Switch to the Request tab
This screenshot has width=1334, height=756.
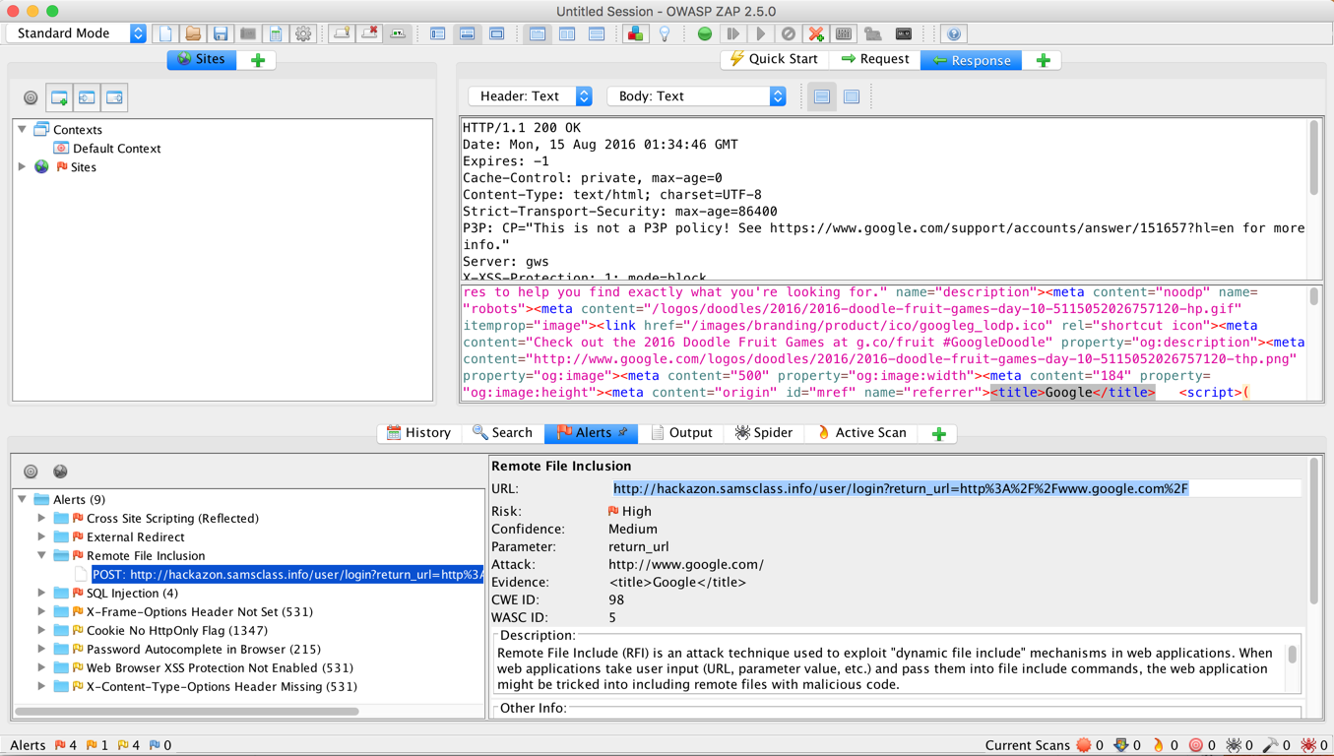875,60
